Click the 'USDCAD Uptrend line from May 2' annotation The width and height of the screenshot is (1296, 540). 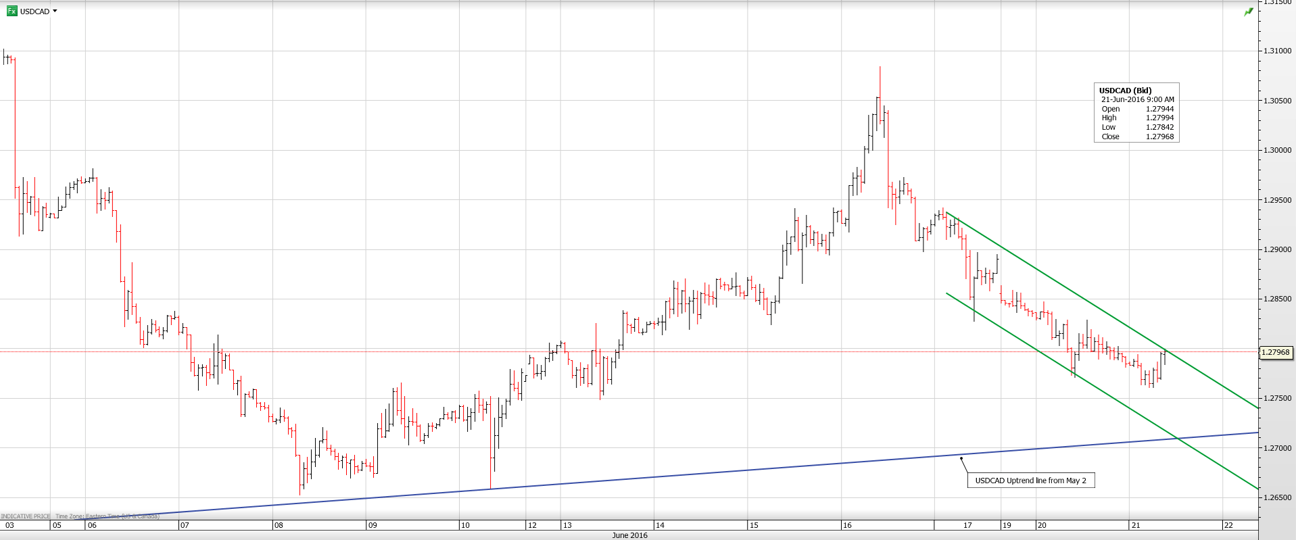(x=1030, y=481)
